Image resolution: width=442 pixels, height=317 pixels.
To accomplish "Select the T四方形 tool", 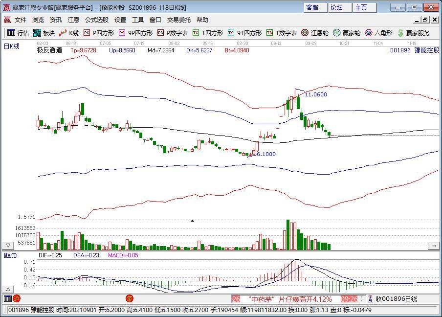I will 208,33.
